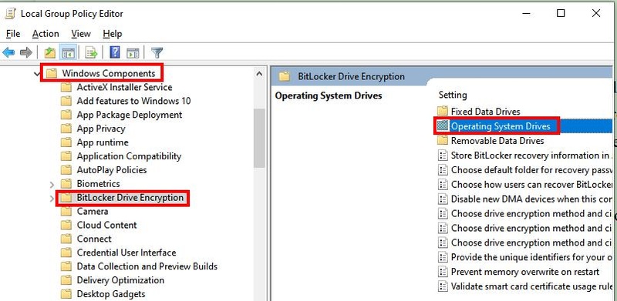This screenshot has width=617, height=301.
Task: Select Provide the unique identifiers policy
Action: [x=531, y=257]
